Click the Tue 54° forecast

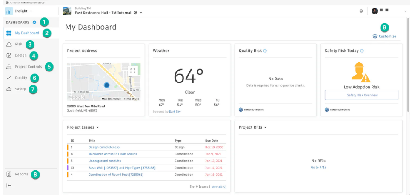pos(180,102)
